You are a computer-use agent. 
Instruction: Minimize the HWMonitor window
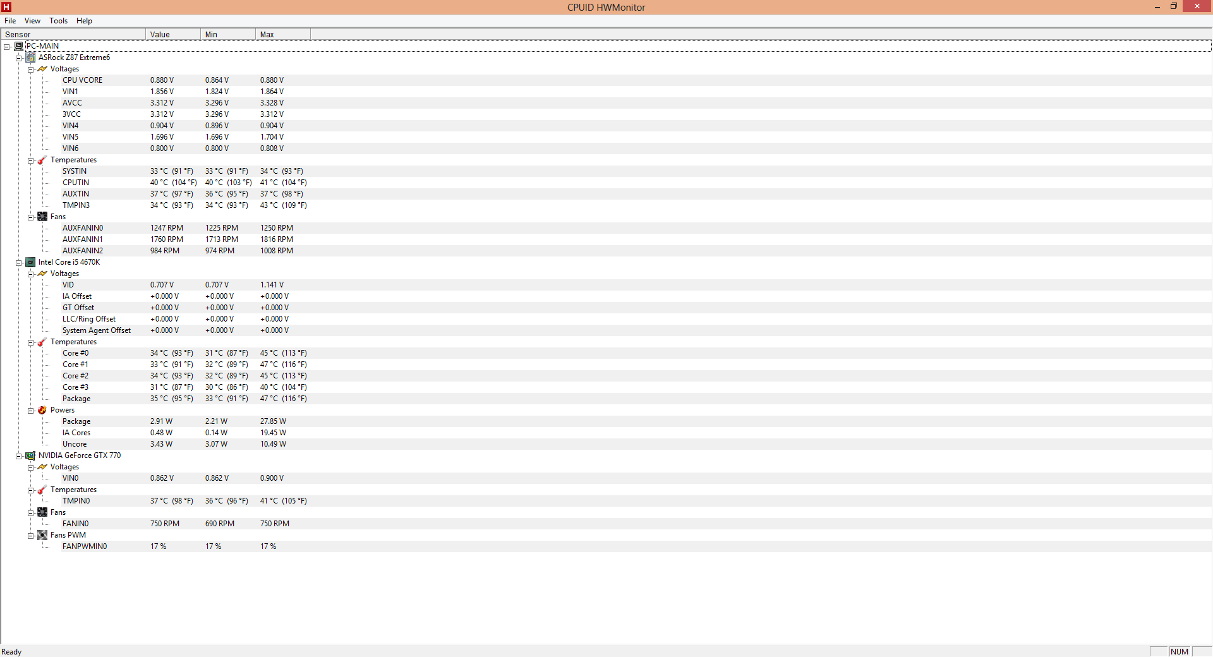(x=1157, y=7)
